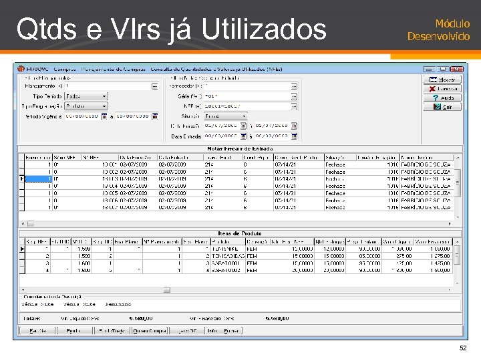Open lookup button beside NFE field
The height and width of the screenshot is (361, 481).
pos(294,106)
